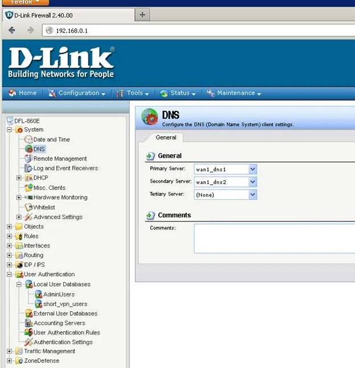Click the Authentication Settings icon

click(x=28, y=342)
